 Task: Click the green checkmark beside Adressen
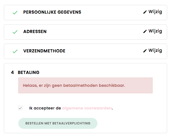[x=15, y=32]
